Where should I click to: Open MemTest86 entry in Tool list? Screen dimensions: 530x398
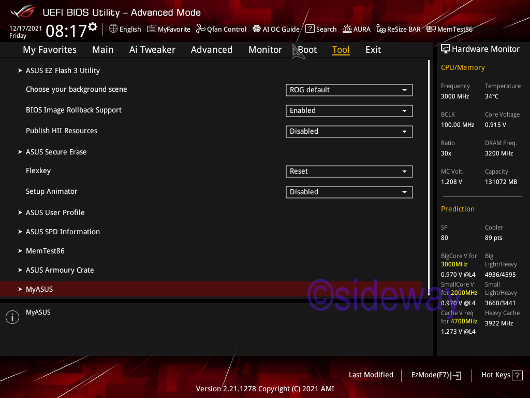click(x=45, y=251)
